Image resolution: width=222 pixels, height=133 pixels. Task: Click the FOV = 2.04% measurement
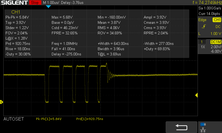(17, 33)
